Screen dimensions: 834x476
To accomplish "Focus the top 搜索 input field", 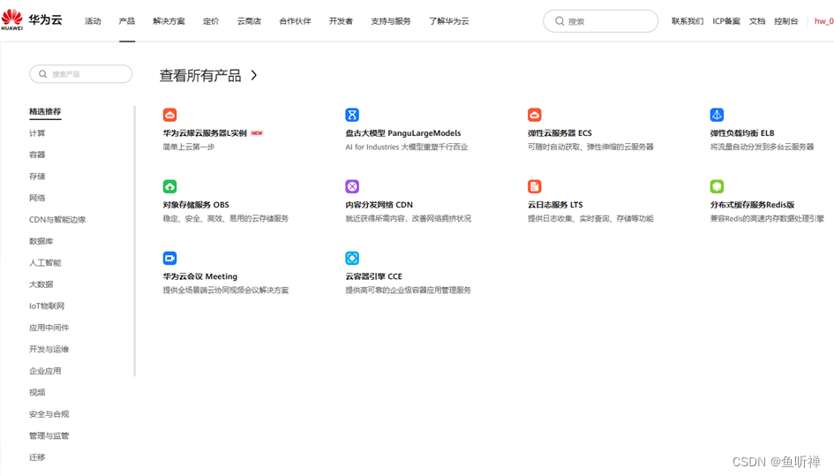I will click(x=600, y=21).
